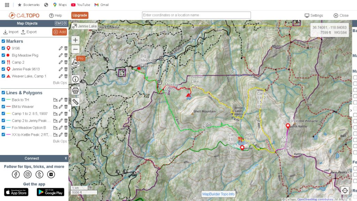Toggle the Lines & Polygons group checkbox
The image size is (357, 201).
point(3,93)
